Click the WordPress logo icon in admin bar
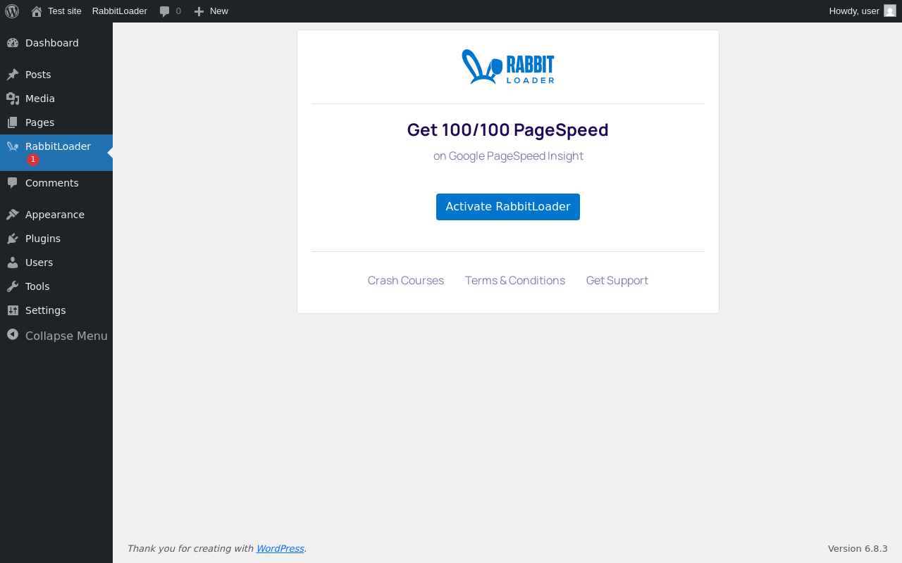The image size is (902, 563). tap(12, 11)
